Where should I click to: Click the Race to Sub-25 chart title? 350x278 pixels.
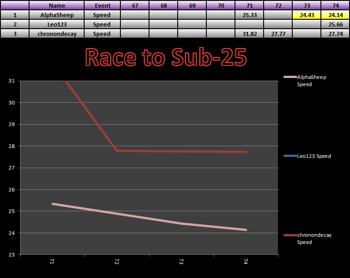click(x=166, y=57)
